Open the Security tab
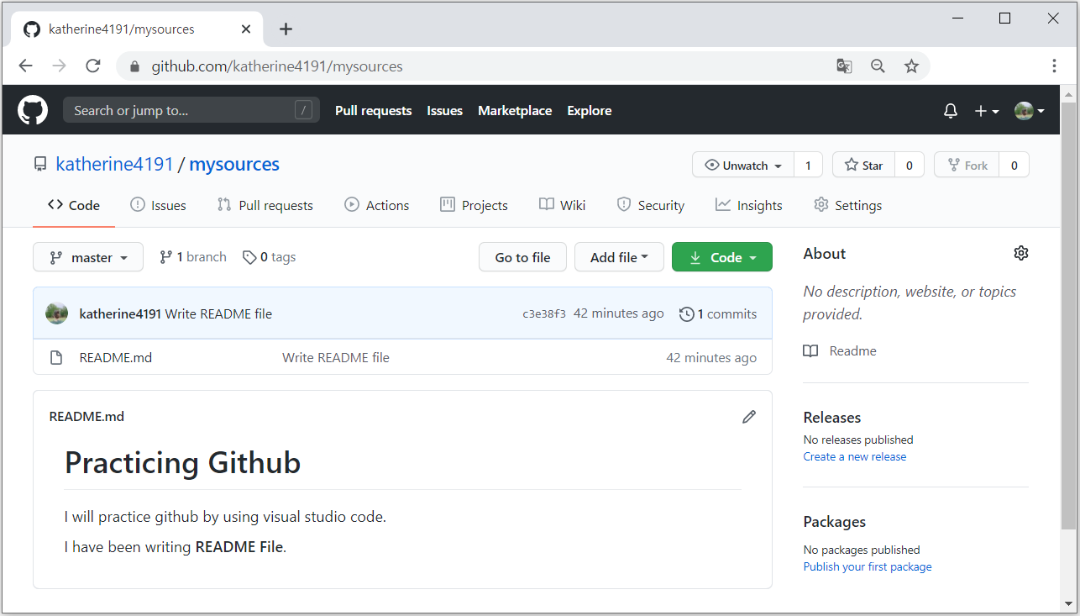This screenshot has height=616, width=1080. click(651, 205)
